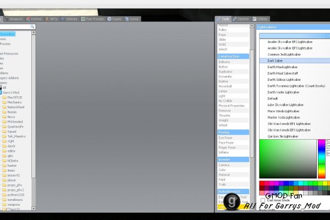Collapse the Posing tool category

(x=233, y=133)
